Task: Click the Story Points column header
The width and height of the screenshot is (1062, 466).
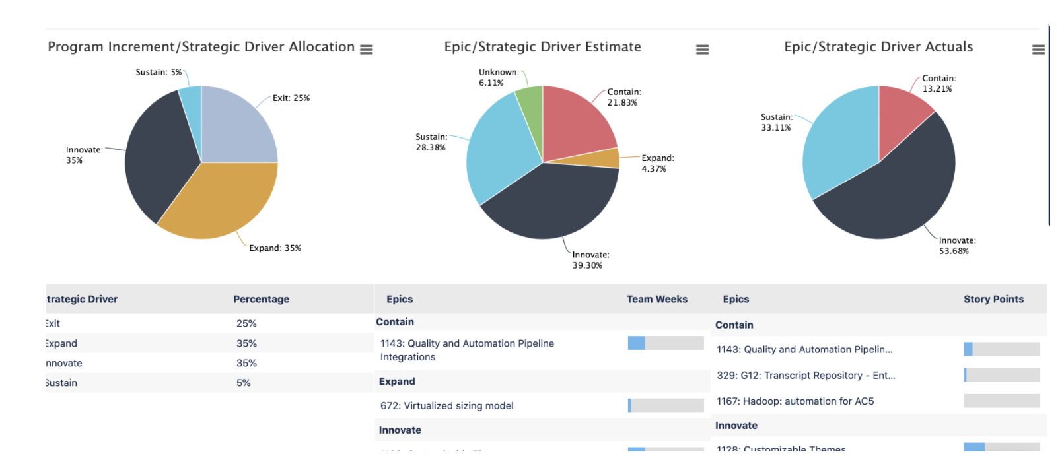Action: [x=993, y=299]
